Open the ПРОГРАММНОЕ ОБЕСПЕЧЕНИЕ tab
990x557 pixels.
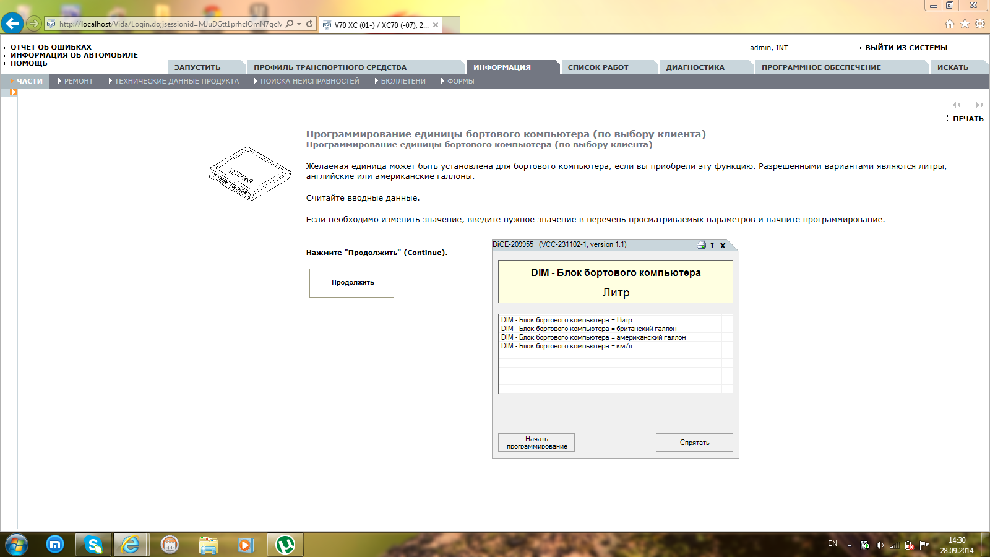[821, 67]
